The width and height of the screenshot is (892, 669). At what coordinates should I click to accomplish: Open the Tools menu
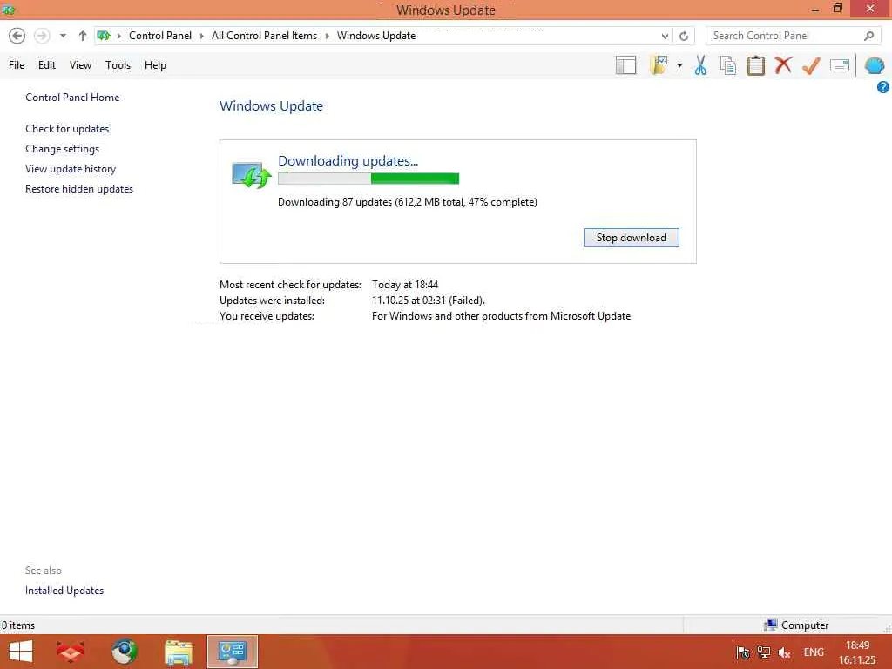click(118, 64)
